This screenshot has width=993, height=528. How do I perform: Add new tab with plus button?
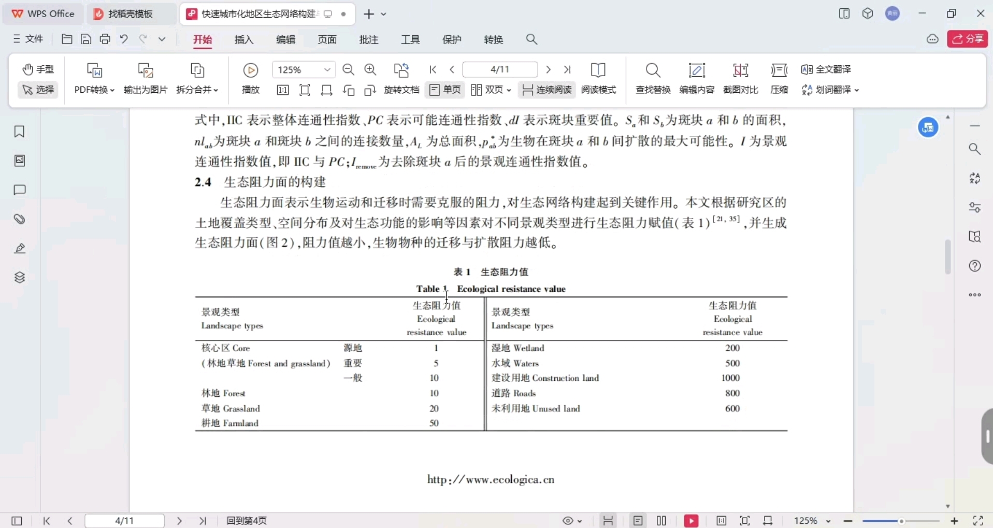click(369, 14)
